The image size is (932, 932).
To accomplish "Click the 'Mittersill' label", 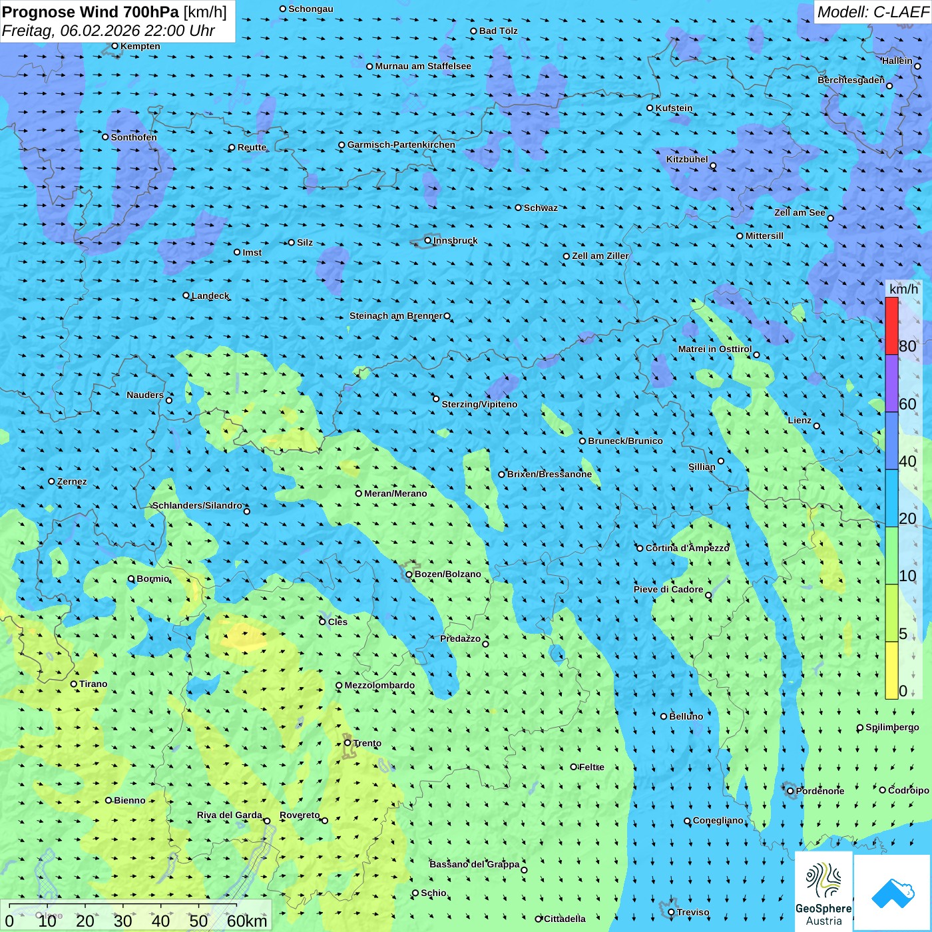I will pyautogui.click(x=764, y=236).
